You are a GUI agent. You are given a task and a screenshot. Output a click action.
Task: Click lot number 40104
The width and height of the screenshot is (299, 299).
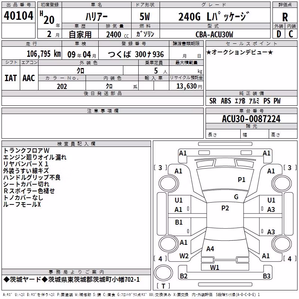tap(18, 15)
